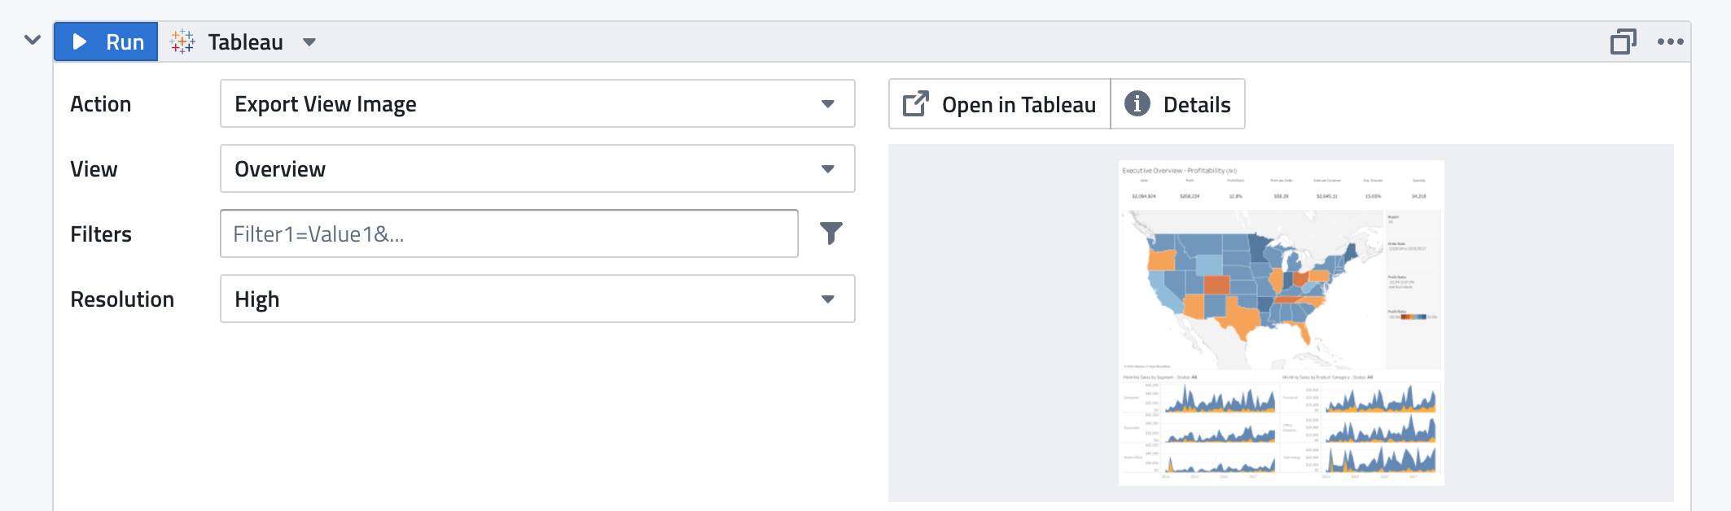Open the dropdown arrow next to Tableau
The height and width of the screenshot is (511, 1731).
tap(309, 42)
